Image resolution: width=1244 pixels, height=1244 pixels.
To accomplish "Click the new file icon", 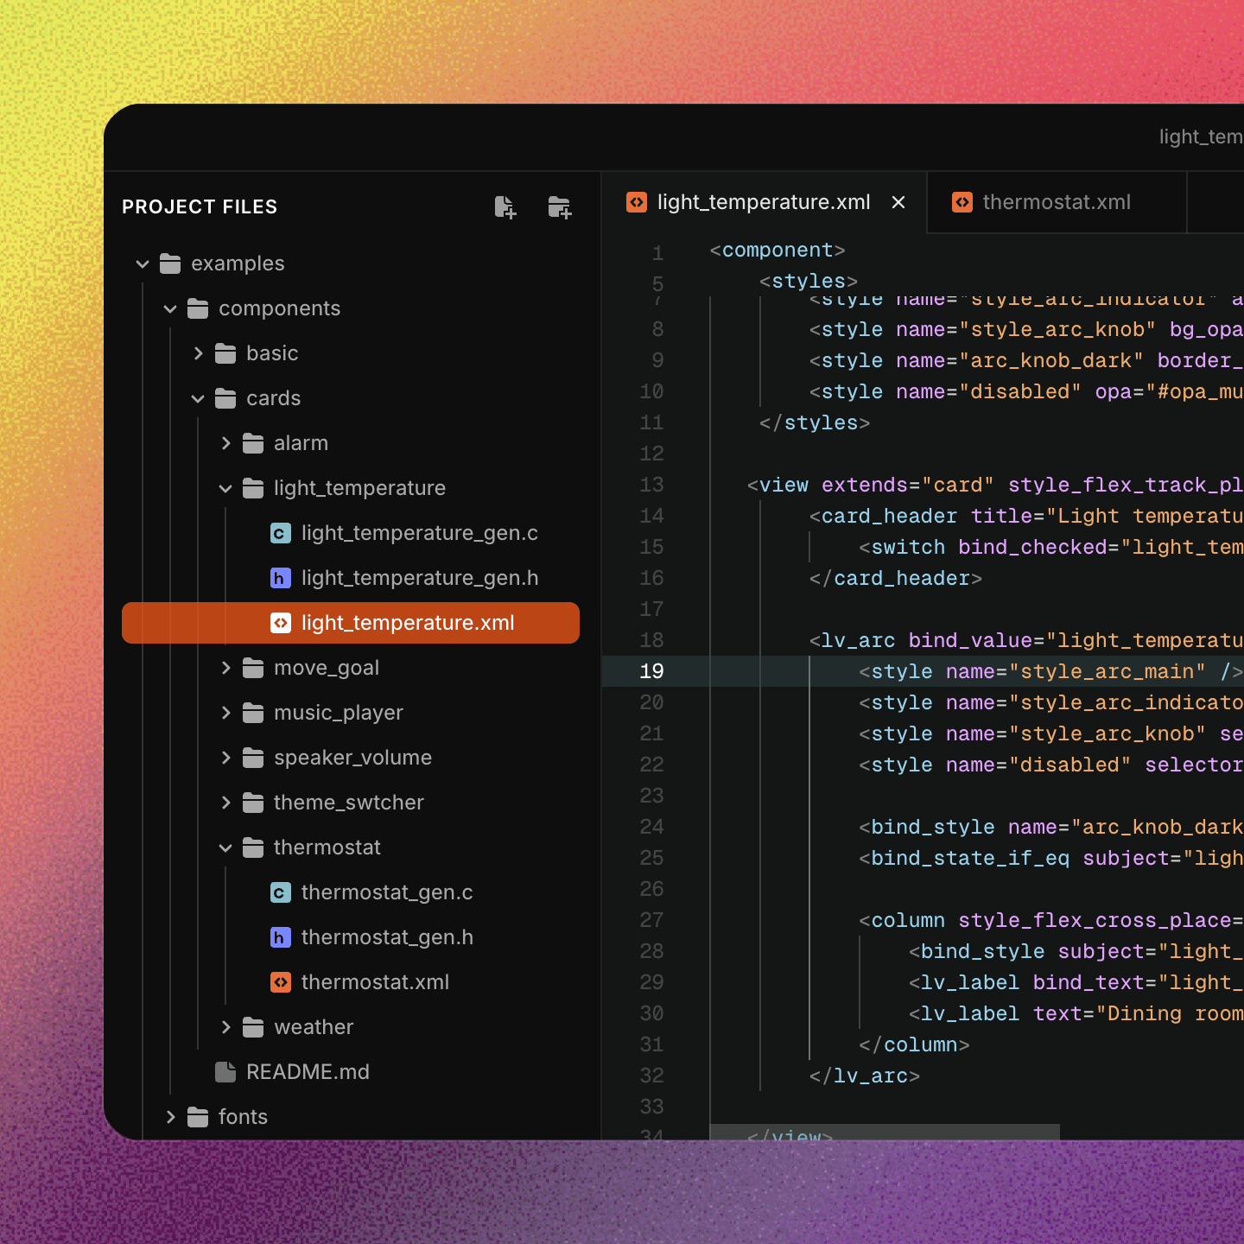I will click(505, 207).
